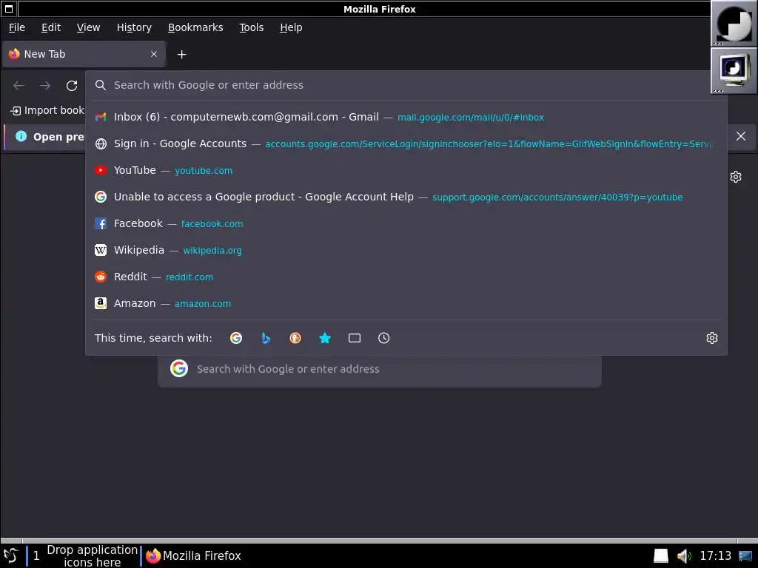
Task: Click the Mozilla Firefox taskbar button
Action: click(x=193, y=556)
